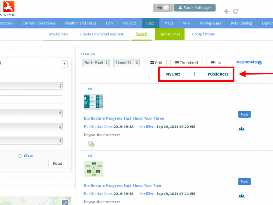This screenshot has width=273, height=205.
Task: Click the green Upload Files tab
Action: tap(170, 34)
